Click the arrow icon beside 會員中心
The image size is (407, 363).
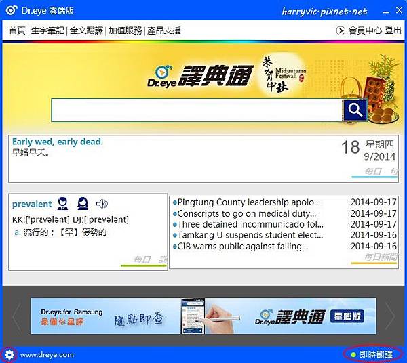341,30
